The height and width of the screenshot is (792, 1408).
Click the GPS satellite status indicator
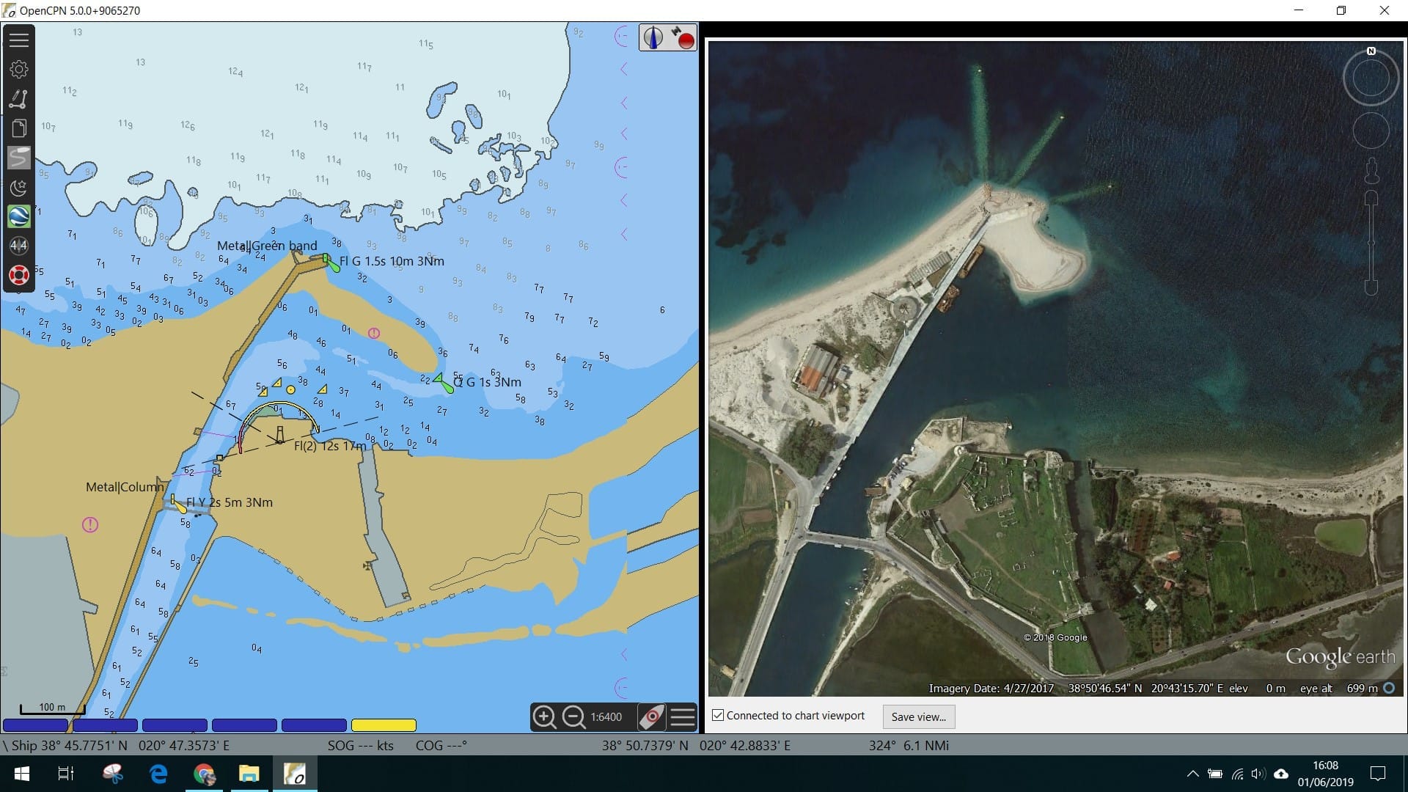pos(683,37)
